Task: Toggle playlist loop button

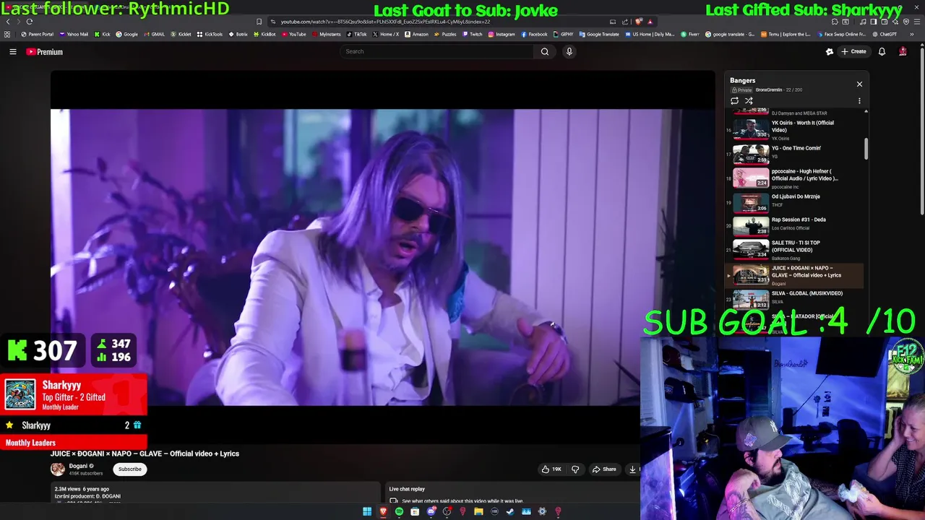Action: (x=735, y=101)
